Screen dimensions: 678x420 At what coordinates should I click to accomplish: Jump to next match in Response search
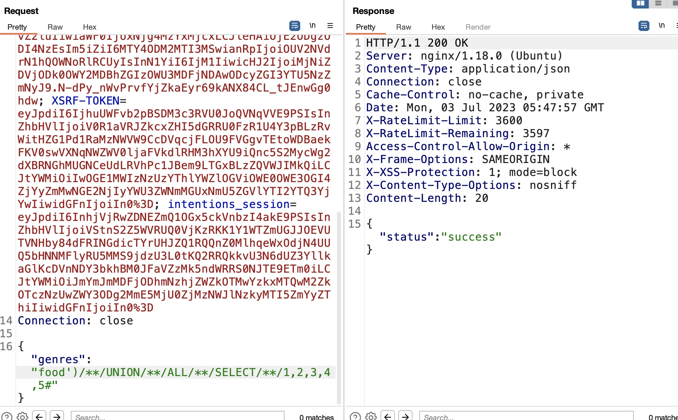[x=405, y=416]
